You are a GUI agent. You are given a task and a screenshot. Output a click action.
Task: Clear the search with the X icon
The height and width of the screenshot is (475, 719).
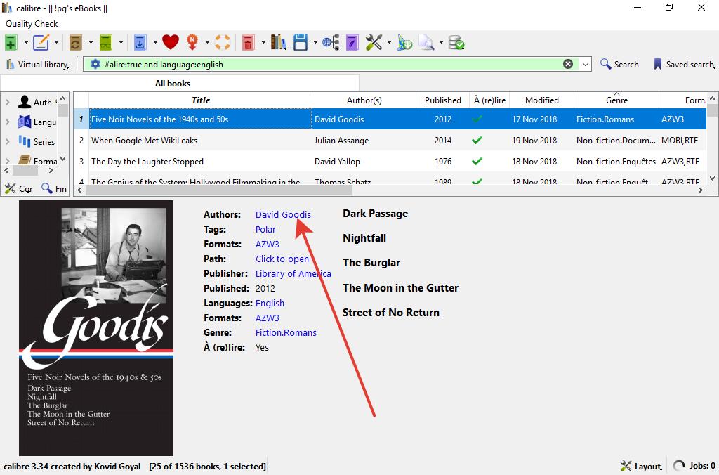pyautogui.click(x=567, y=64)
